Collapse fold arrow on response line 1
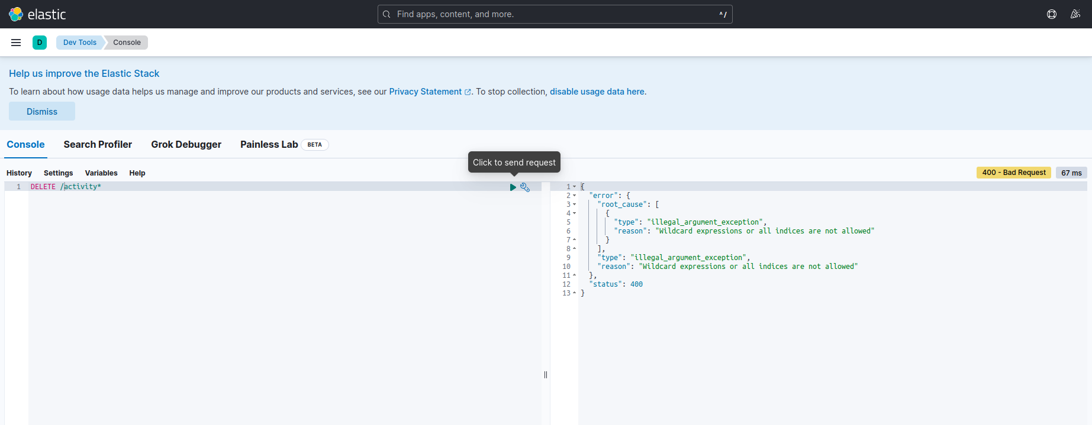This screenshot has height=425, width=1092. coord(574,187)
